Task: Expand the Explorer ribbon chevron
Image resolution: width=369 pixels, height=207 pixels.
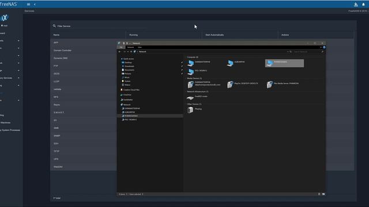Action: coord(321,47)
